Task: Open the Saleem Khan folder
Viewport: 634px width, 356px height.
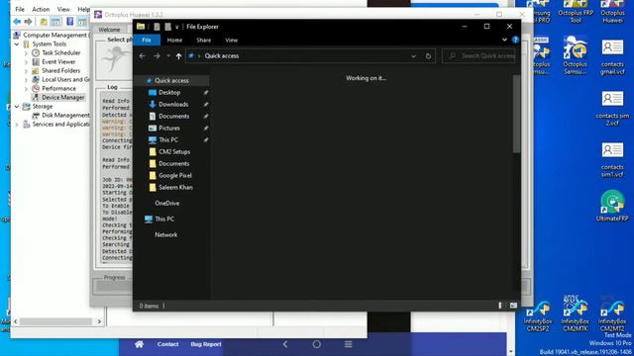Action: (175, 187)
